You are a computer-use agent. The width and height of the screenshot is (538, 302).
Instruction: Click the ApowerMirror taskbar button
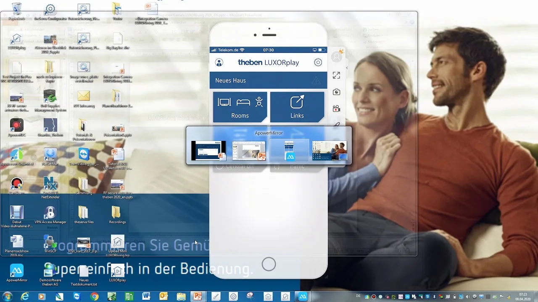point(303,297)
